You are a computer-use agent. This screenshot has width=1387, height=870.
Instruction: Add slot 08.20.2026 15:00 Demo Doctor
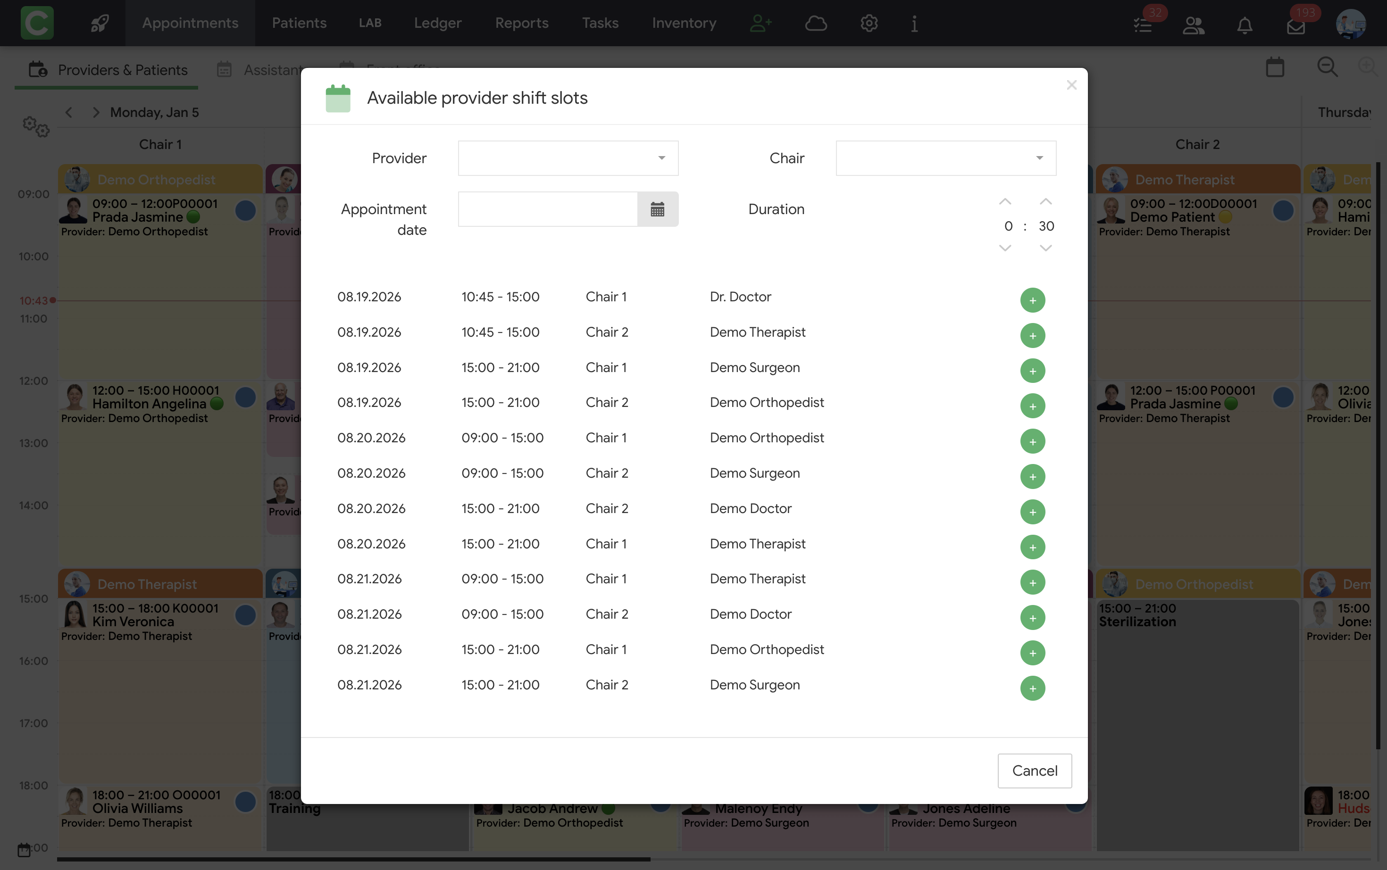(1033, 512)
